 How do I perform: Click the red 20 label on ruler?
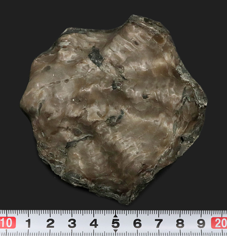coord(219,223)
